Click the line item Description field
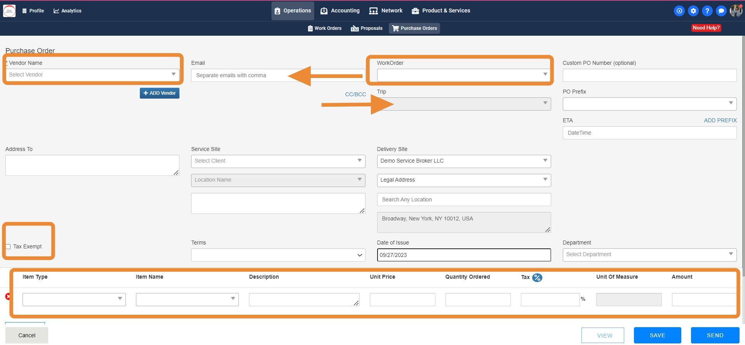 tap(304, 300)
